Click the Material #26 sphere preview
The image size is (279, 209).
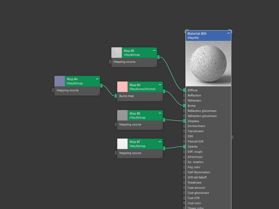click(208, 64)
